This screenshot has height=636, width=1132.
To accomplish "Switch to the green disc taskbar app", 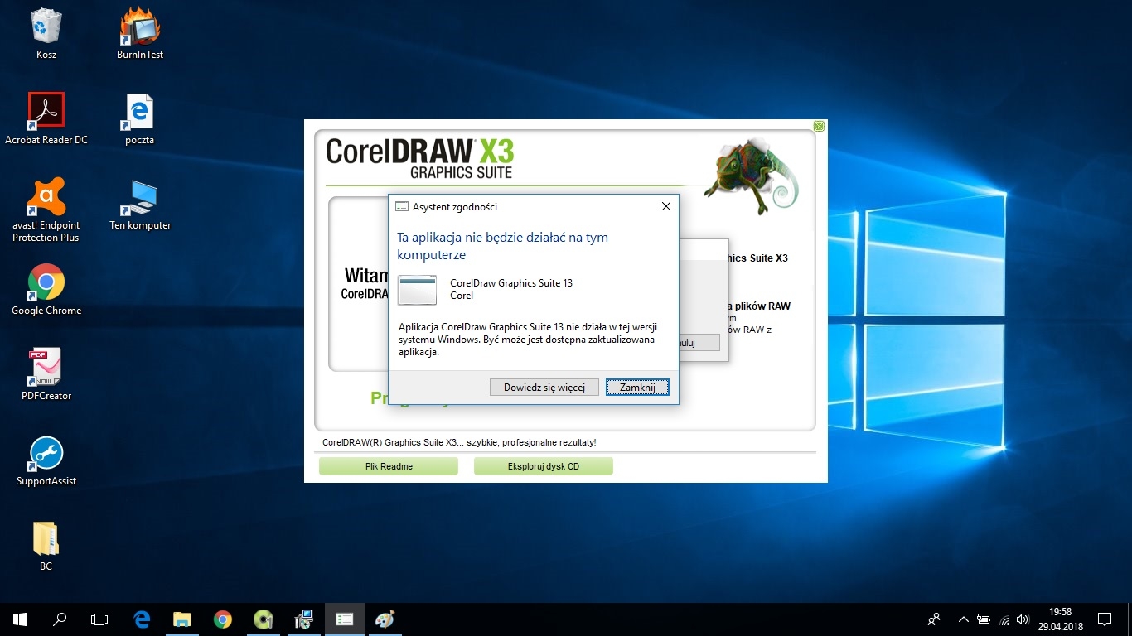I will (264, 619).
